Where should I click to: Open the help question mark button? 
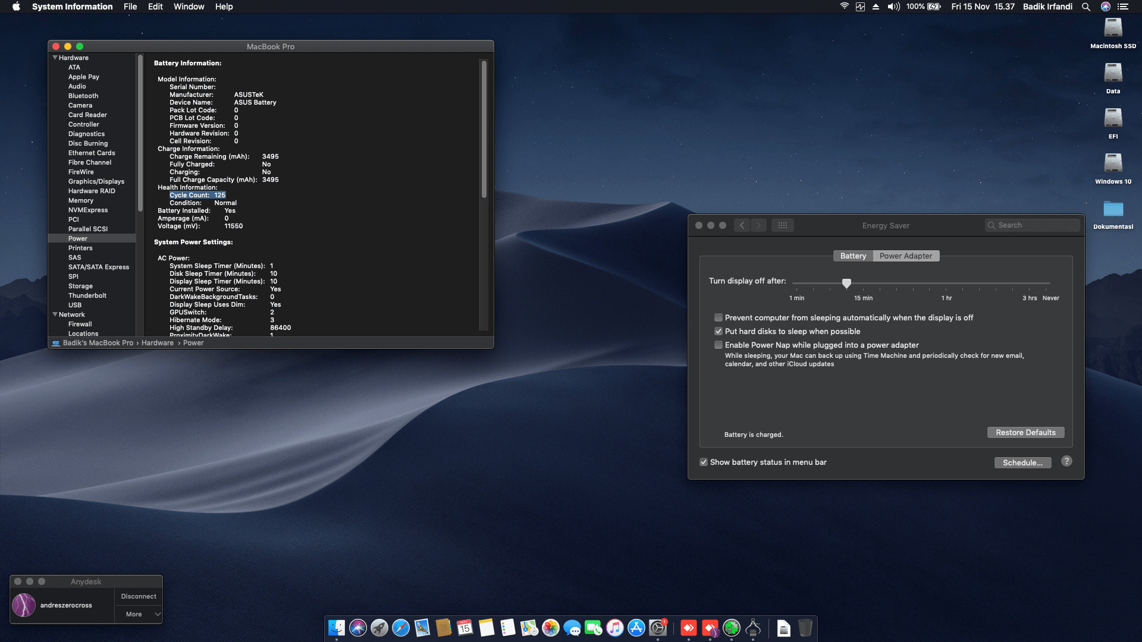click(x=1066, y=461)
